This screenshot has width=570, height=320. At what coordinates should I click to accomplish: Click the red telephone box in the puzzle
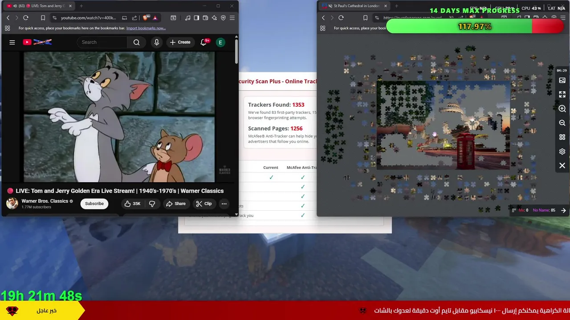pos(466,151)
